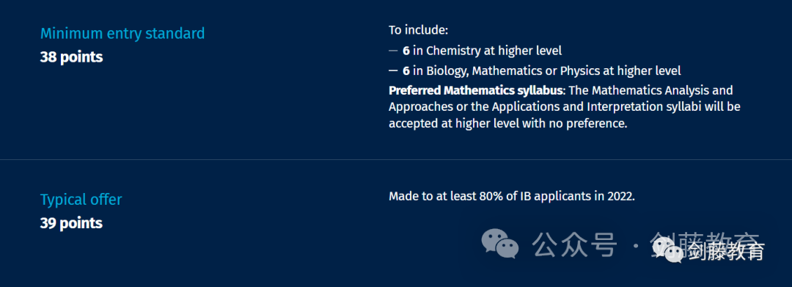Screen dimensions: 792x287
Task: Click the 'Made to at least 80%' sentence
Action: tap(511, 196)
